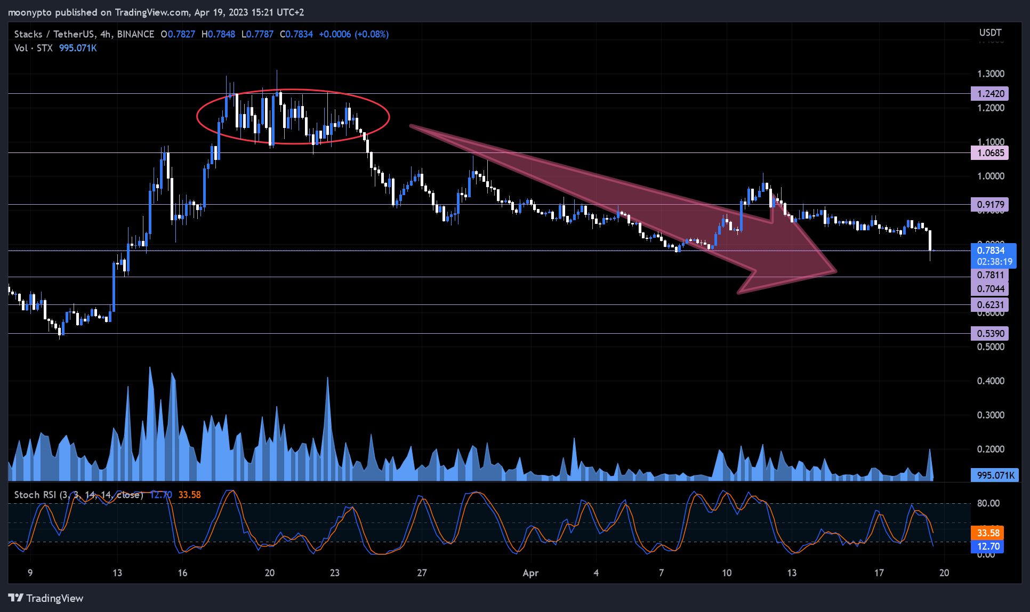
Task: Click the change value +0.0006 (+0.08%)
Action: pos(354,34)
